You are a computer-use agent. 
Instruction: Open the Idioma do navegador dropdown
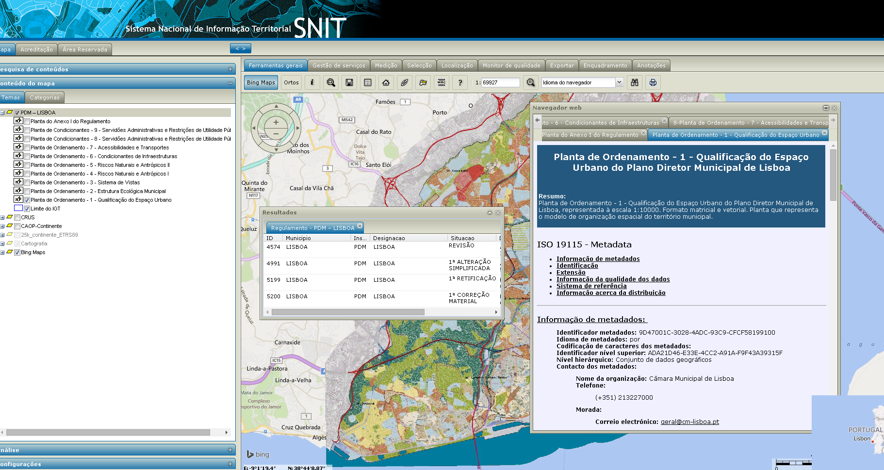tap(619, 82)
